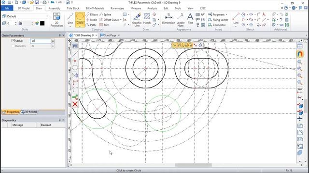The height and width of the screenshot is (173, 309).
Task: Open the Help question mark icon
Action: click(x=286, y=8)
